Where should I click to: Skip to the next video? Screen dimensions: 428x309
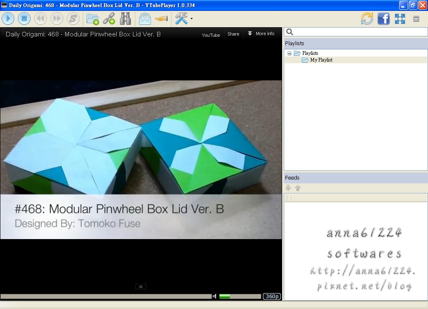57,18
